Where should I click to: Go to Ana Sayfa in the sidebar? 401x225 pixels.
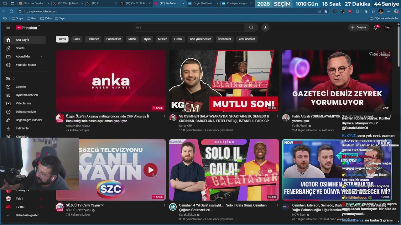pos(25,40)
